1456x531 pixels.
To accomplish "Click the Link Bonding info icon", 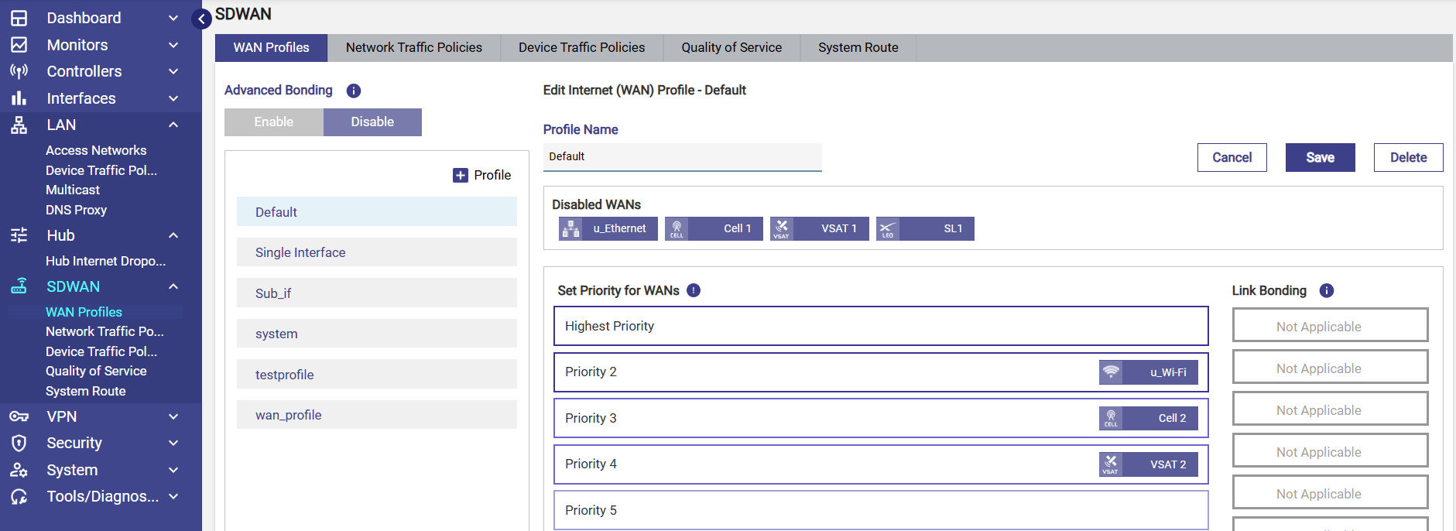I will pyautogui.click(x=1326, y=290).
